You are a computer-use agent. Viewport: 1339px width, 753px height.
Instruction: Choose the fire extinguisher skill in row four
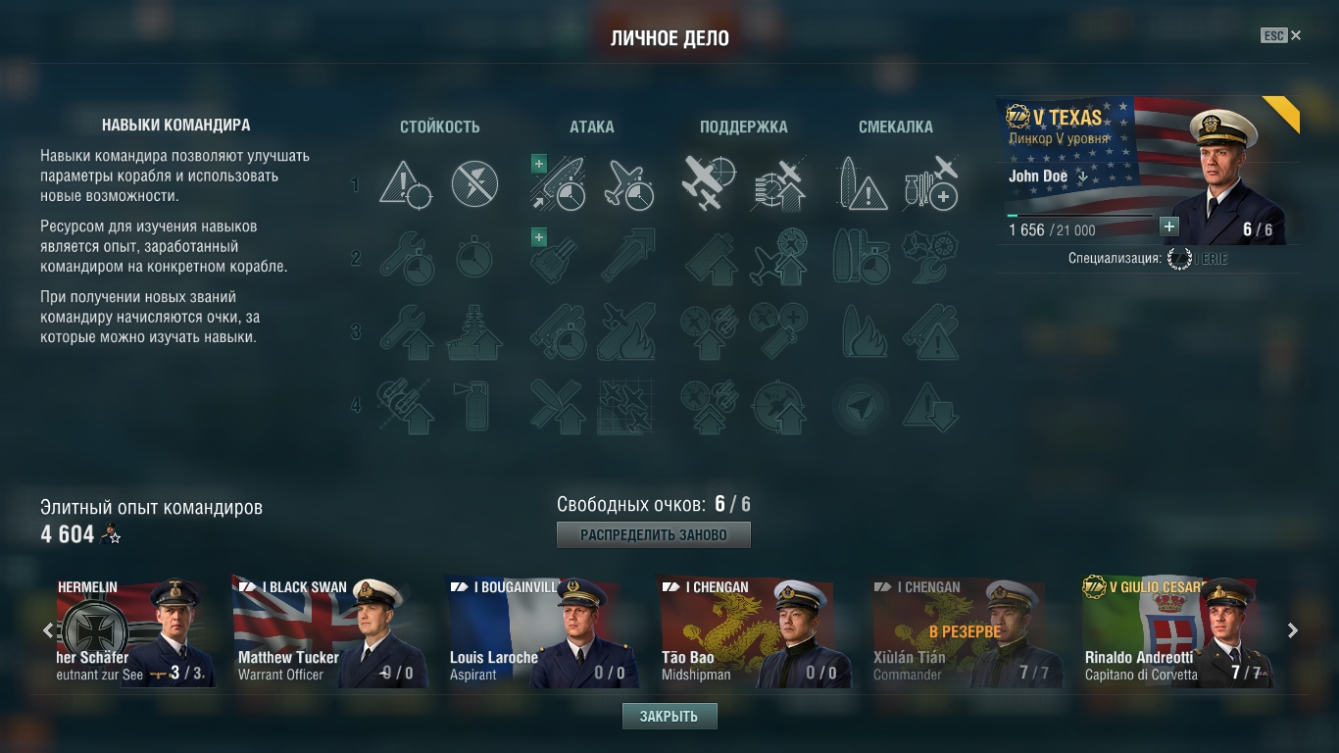(475, 405)
